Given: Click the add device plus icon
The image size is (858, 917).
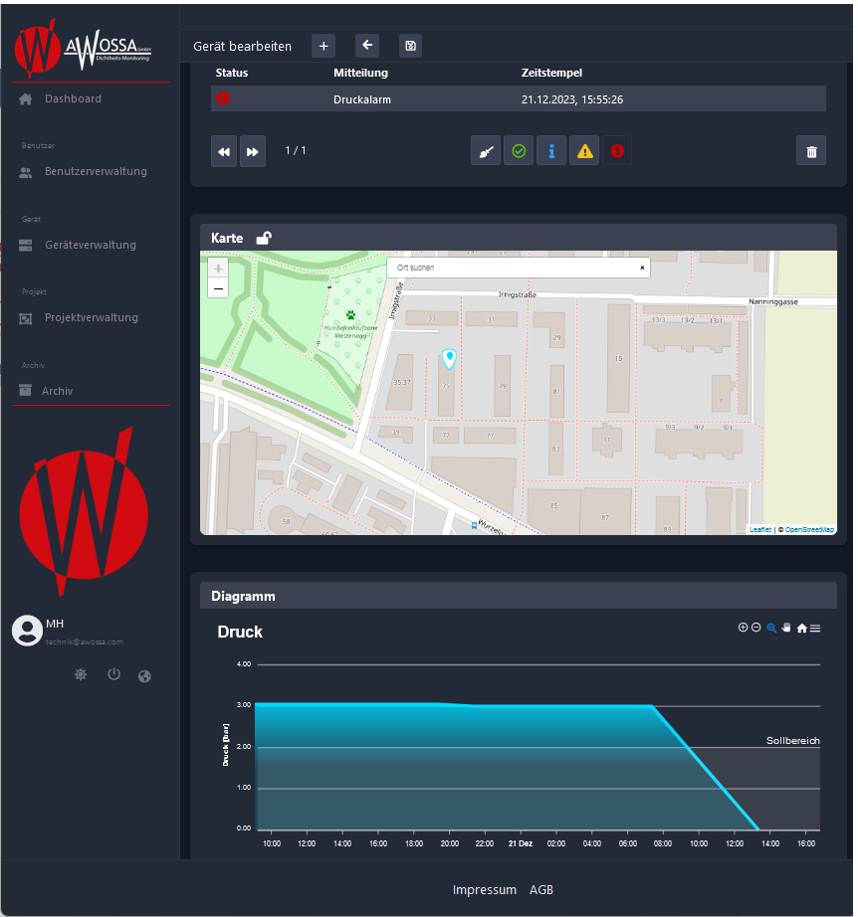Looking at the screenshot, I should (323, 46).
